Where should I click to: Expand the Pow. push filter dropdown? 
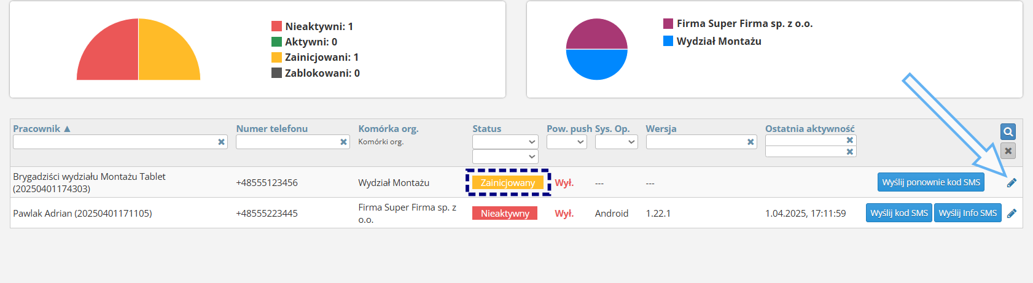pos(566,142)
